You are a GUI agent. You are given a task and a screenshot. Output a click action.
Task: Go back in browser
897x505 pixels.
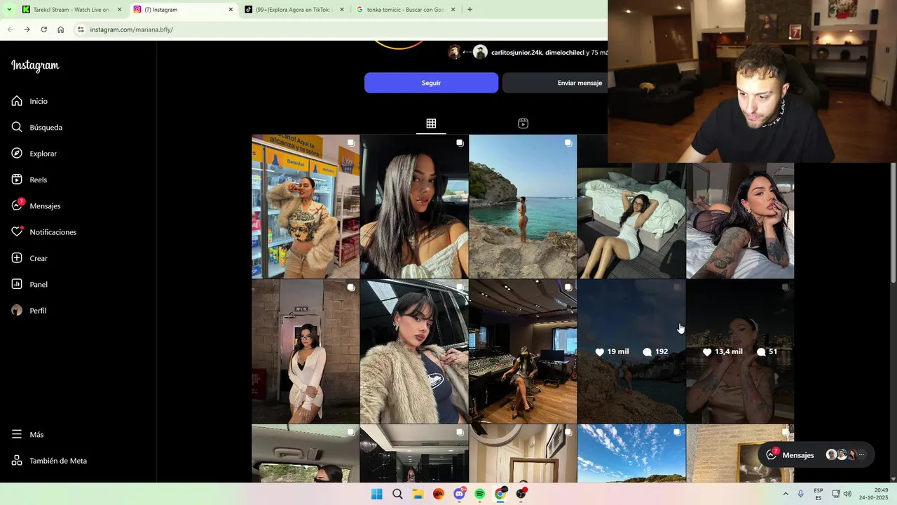click(10, 29)
